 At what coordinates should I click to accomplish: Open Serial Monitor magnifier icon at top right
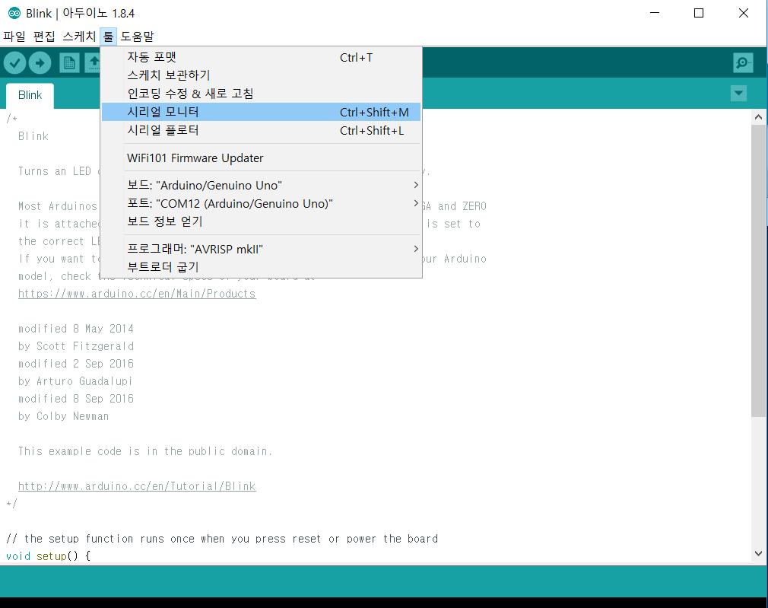(743, 62)
